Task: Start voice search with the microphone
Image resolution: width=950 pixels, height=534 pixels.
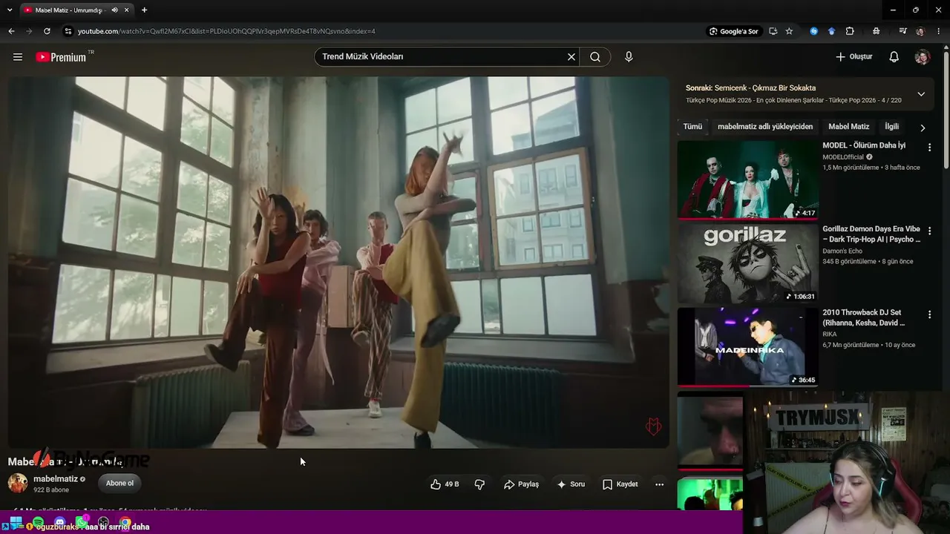Action: tap(629, 57)
